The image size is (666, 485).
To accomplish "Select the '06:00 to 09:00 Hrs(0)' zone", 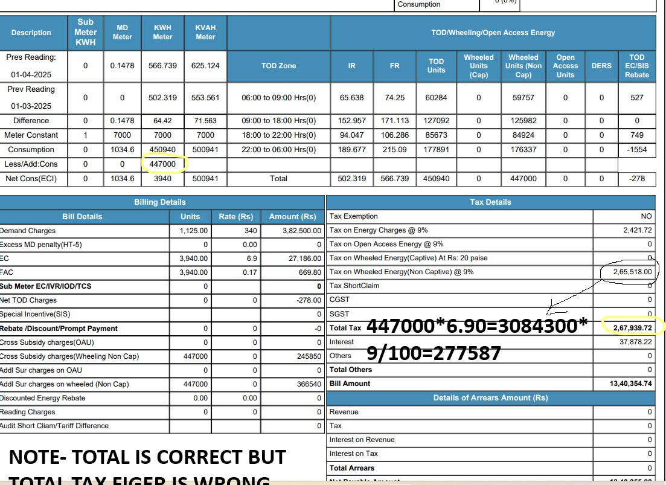I will (x=278, y=98).
